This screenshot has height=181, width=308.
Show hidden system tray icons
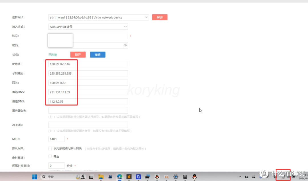pyautogui.click(x=240, y=177)
